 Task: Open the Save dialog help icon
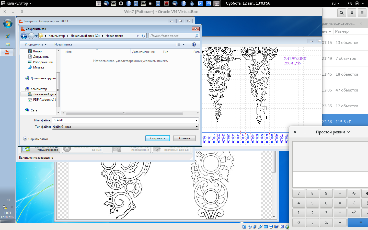pos(194,44)
